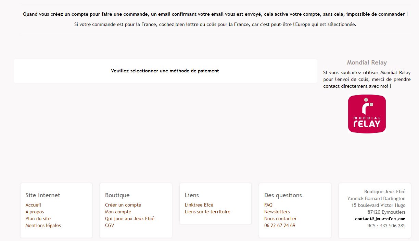Click Créer un compte link
The width and height of the screenshot is (419, 241).
click(123, 205)
